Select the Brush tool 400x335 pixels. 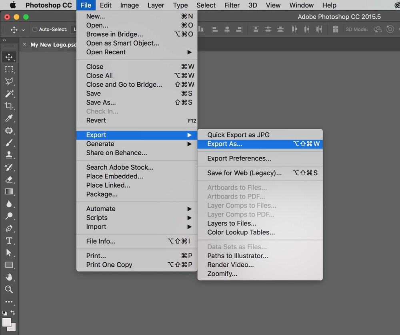[9, 143]
